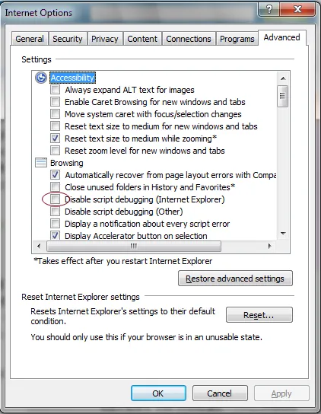Click the vertical scrollbar up arrow

(283, 78)
